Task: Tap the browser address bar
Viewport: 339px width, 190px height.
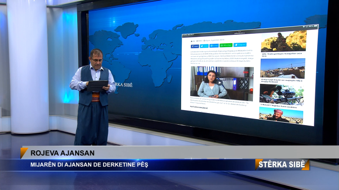Action: (239, 33)
